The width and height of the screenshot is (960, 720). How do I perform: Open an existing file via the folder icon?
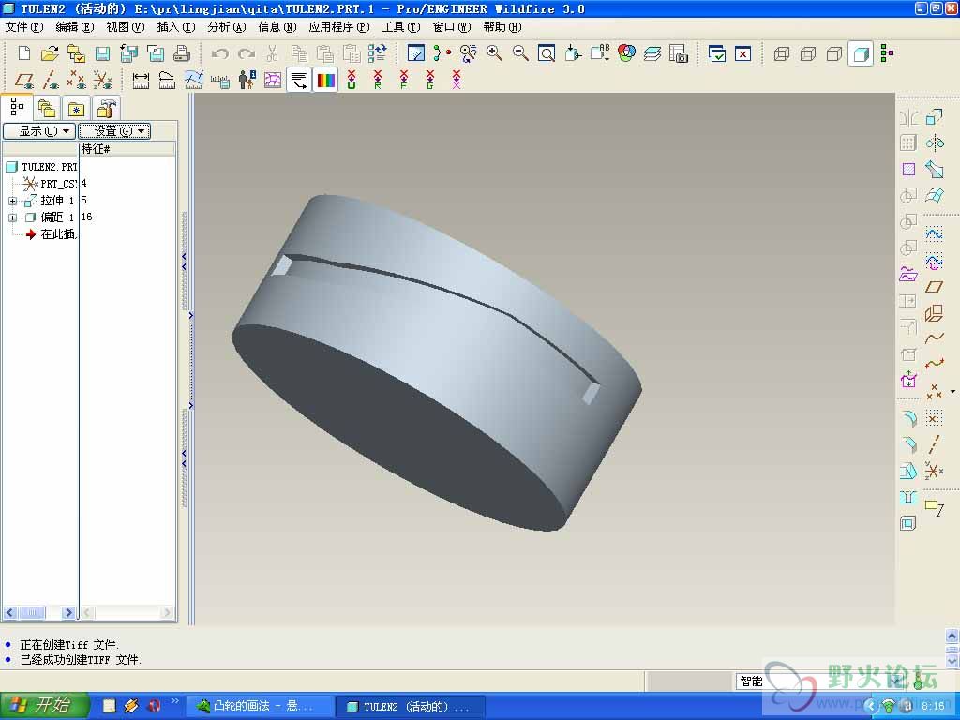point(50,53)
